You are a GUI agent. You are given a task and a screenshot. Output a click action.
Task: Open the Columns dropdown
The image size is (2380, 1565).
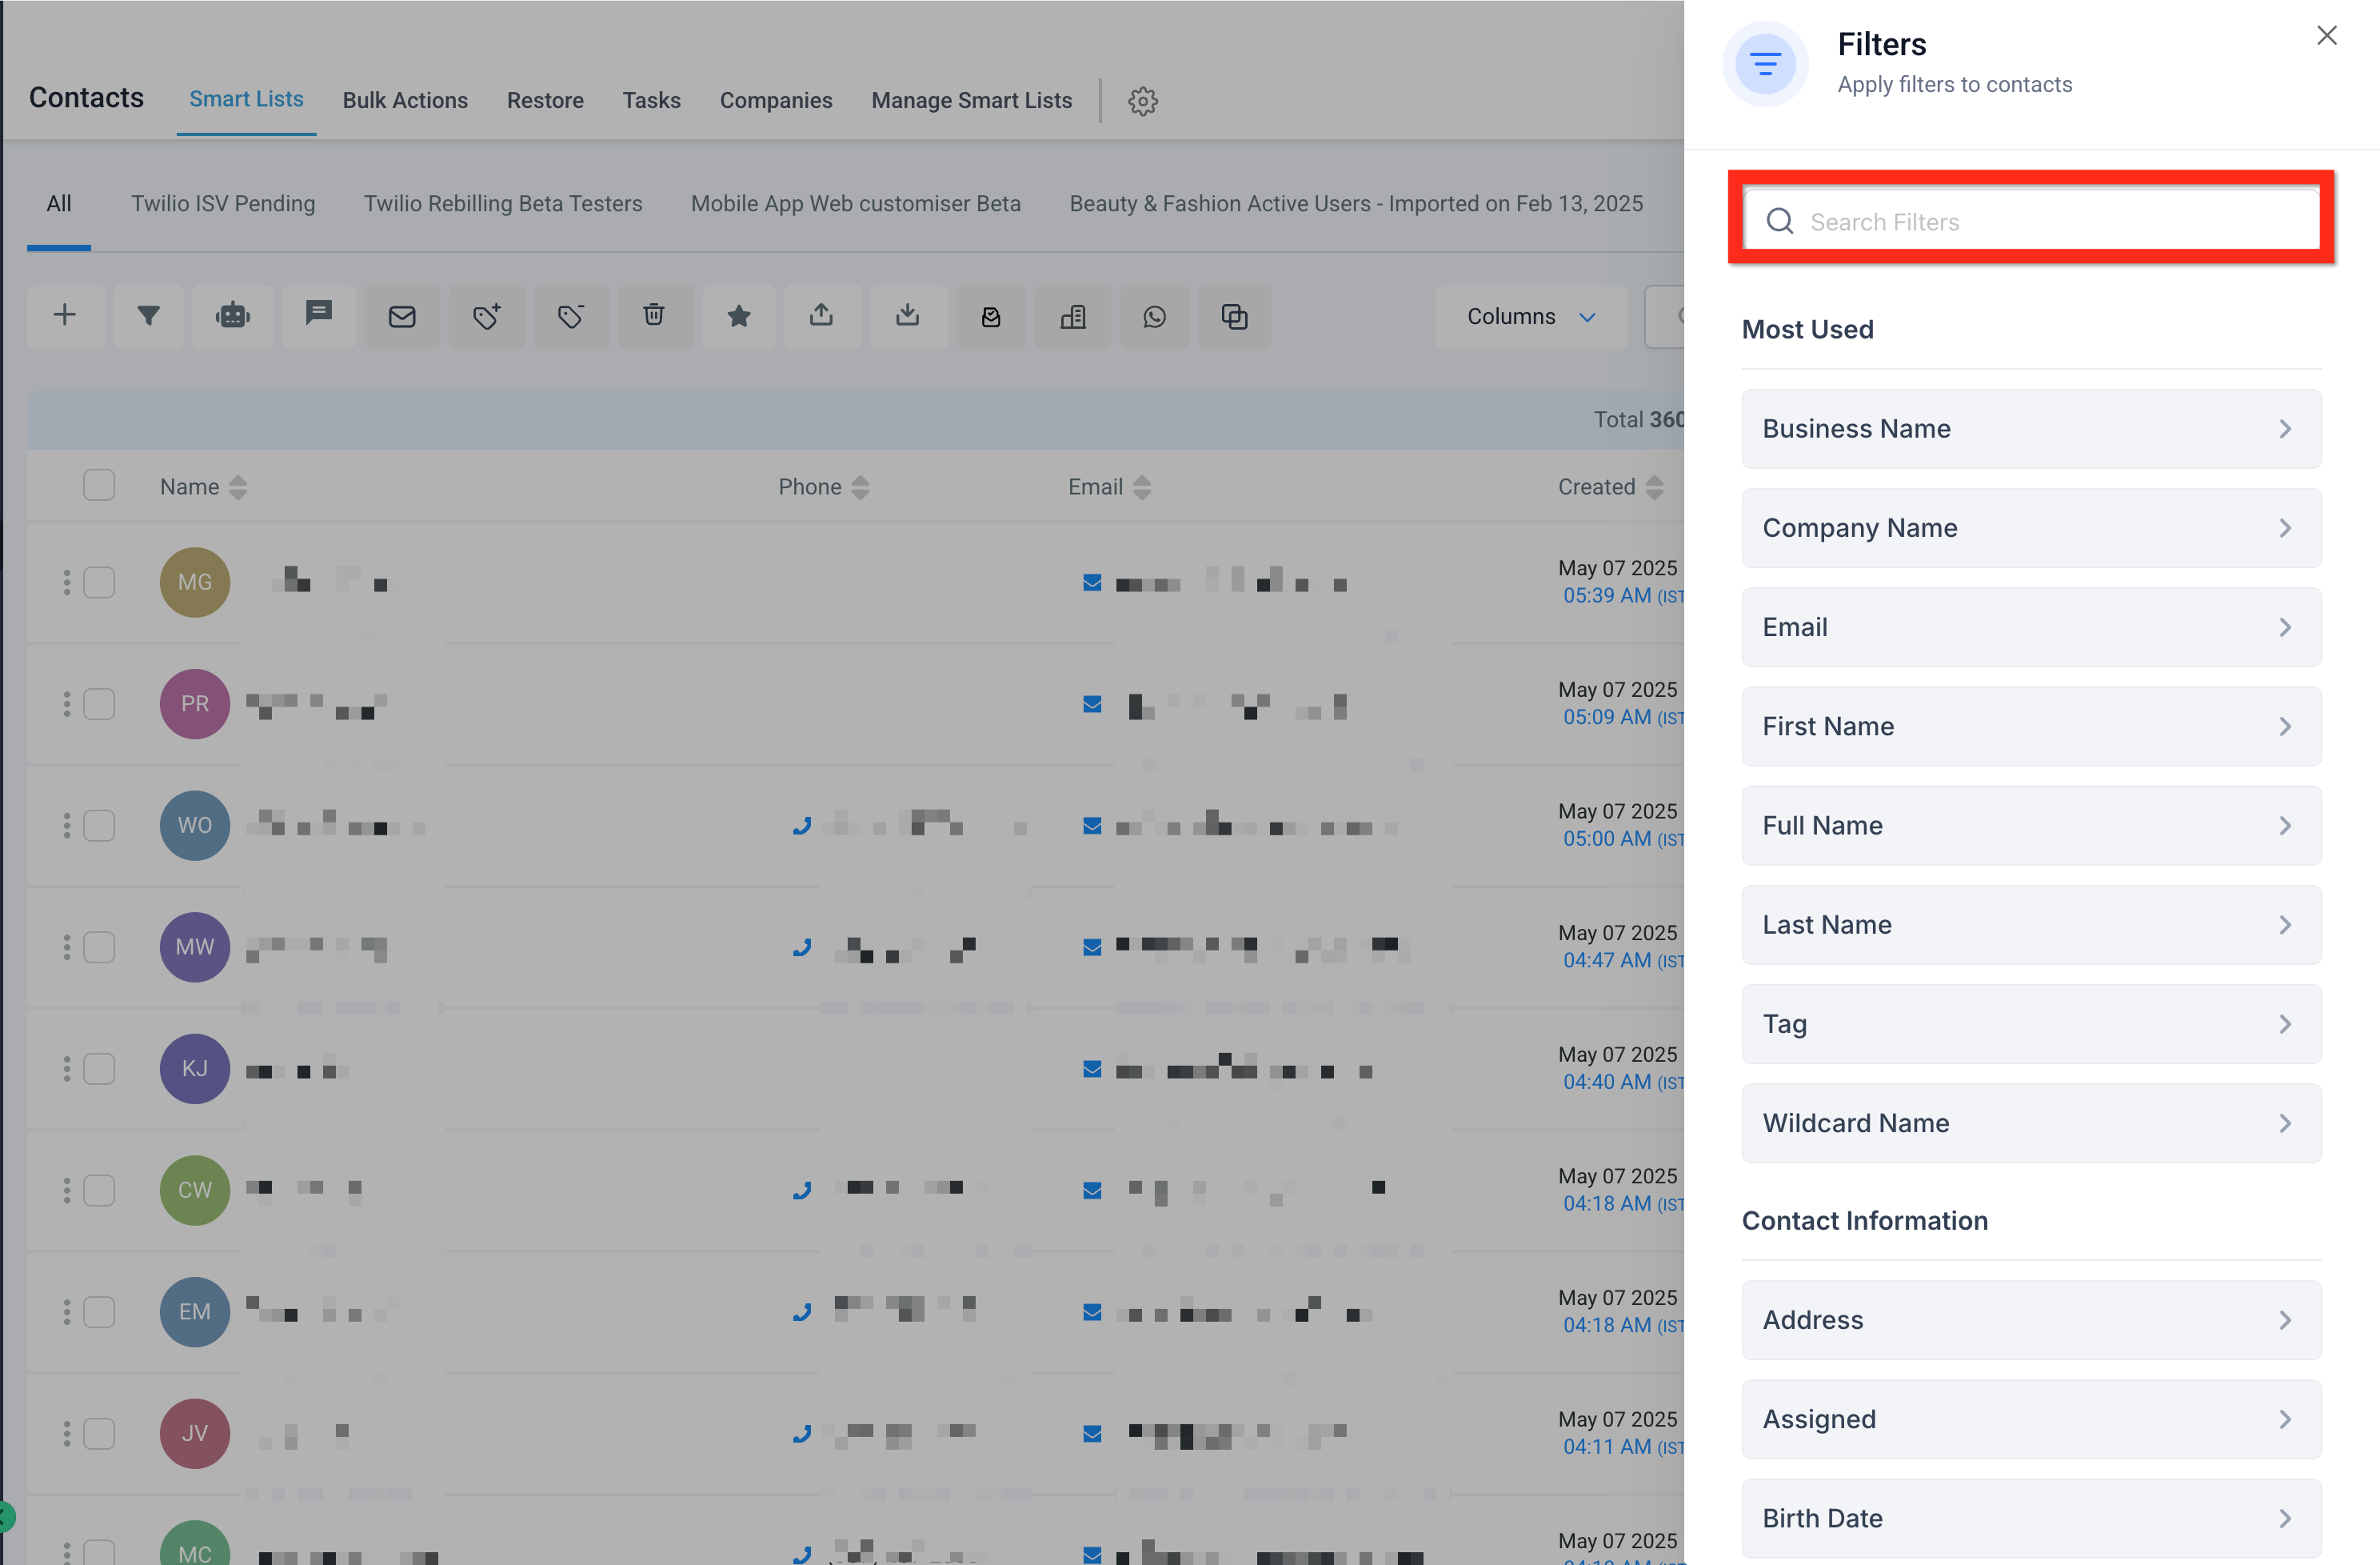1531,316
